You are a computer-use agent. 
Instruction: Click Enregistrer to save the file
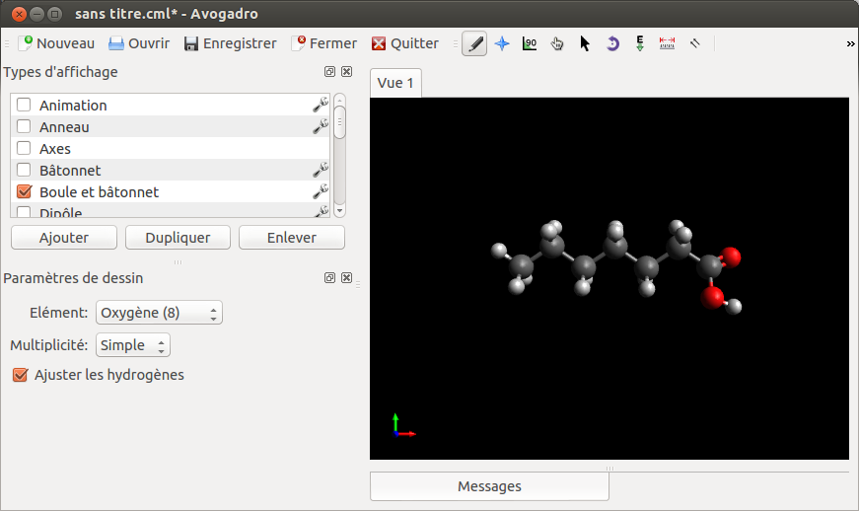click(x=230, y=43)
